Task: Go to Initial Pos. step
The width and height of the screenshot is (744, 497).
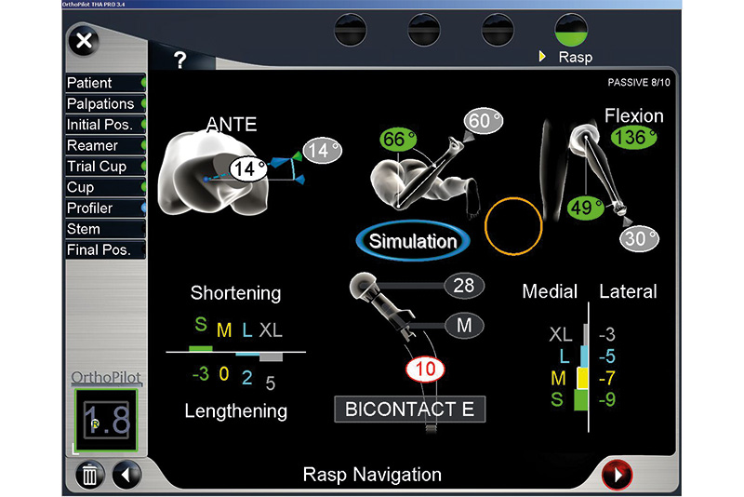Action: tap(105, 125)
